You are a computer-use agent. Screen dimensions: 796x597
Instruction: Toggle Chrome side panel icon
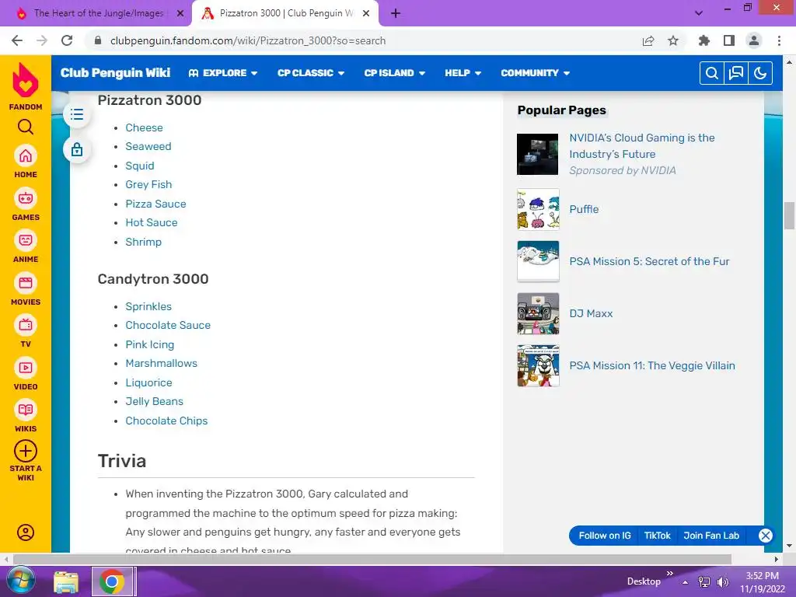(x=729, y=40)
